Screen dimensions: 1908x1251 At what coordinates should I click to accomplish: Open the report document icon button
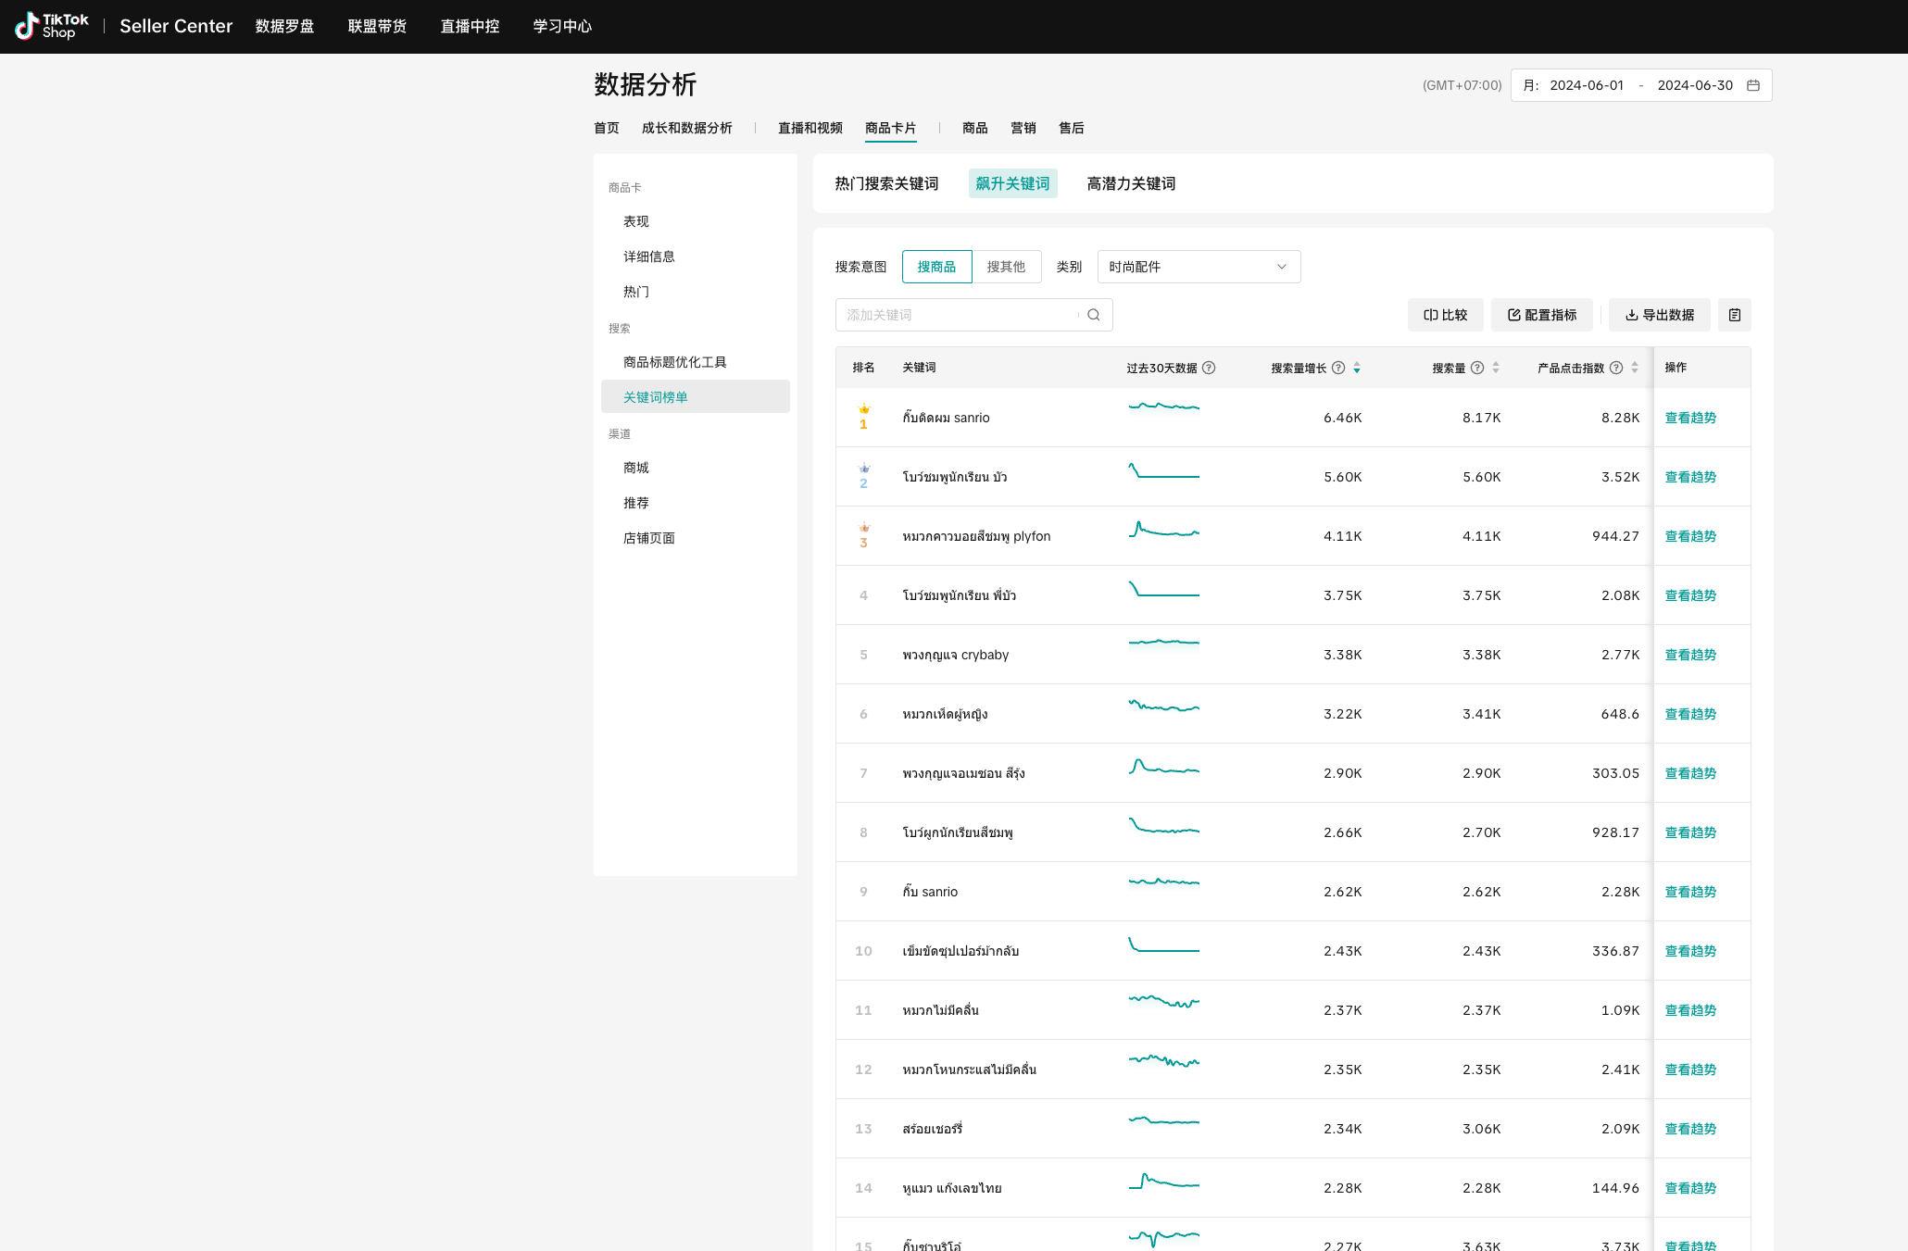(x=1734, y=315)
